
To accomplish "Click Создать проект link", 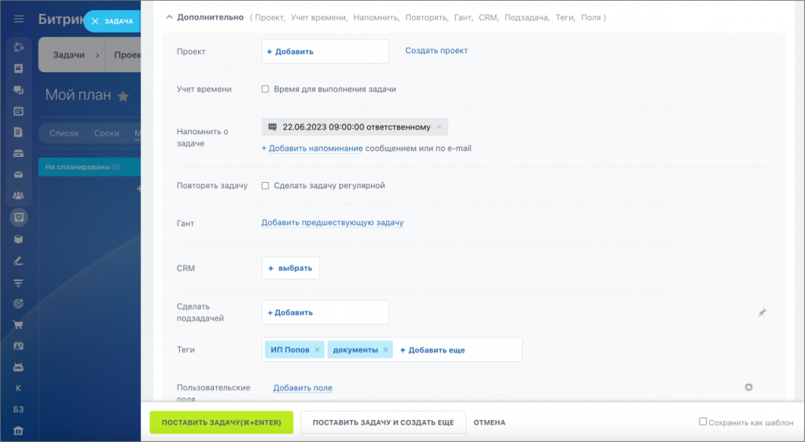I will (x=436, y=50).
